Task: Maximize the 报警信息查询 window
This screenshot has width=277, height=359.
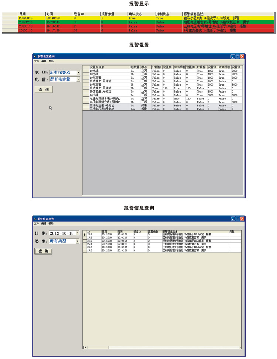Action: click(x=237, y=219)
